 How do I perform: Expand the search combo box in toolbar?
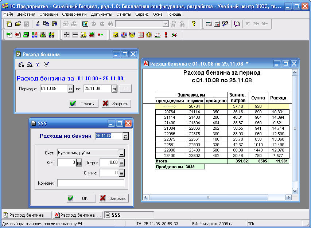point(166,24)
